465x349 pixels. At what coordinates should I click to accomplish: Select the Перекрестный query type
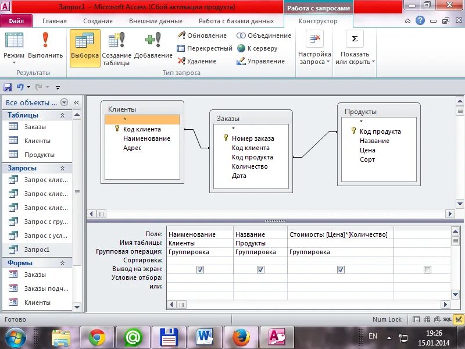click(205, 48)
